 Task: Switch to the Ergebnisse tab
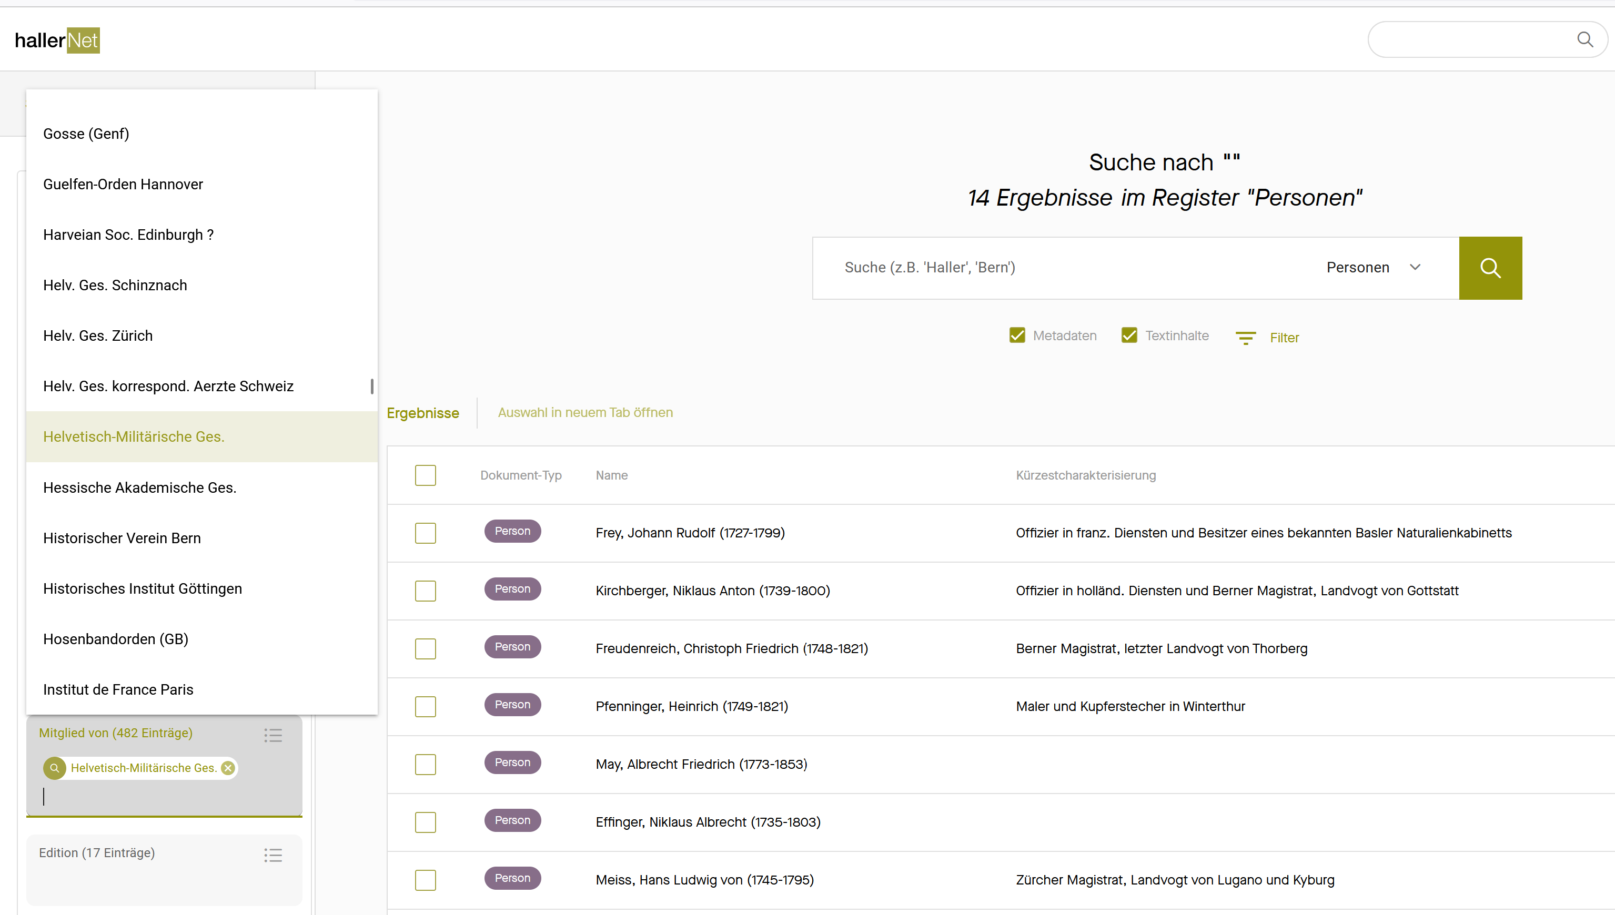point(422,413)
